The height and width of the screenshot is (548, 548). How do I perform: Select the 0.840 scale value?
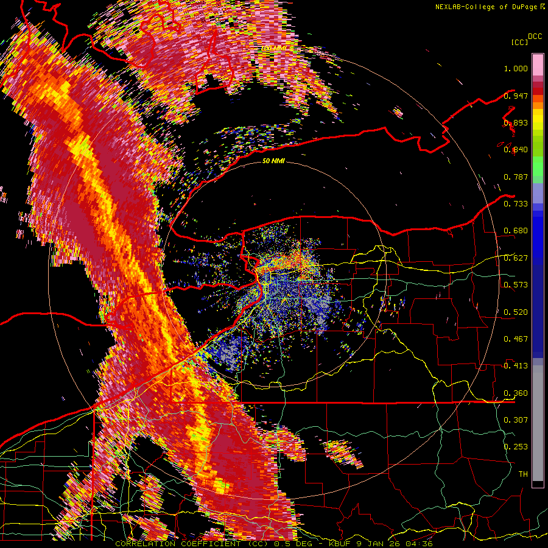coord(516,150)
